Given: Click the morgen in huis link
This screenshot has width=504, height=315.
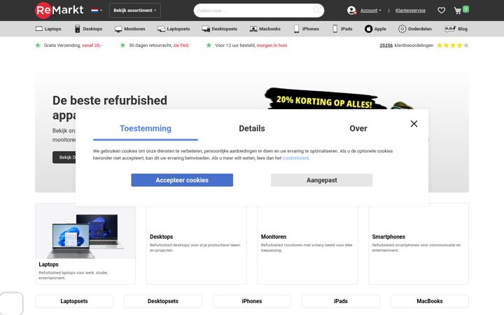Looking at the screenshot, I should pyautogui.click(x=272, y=45).
